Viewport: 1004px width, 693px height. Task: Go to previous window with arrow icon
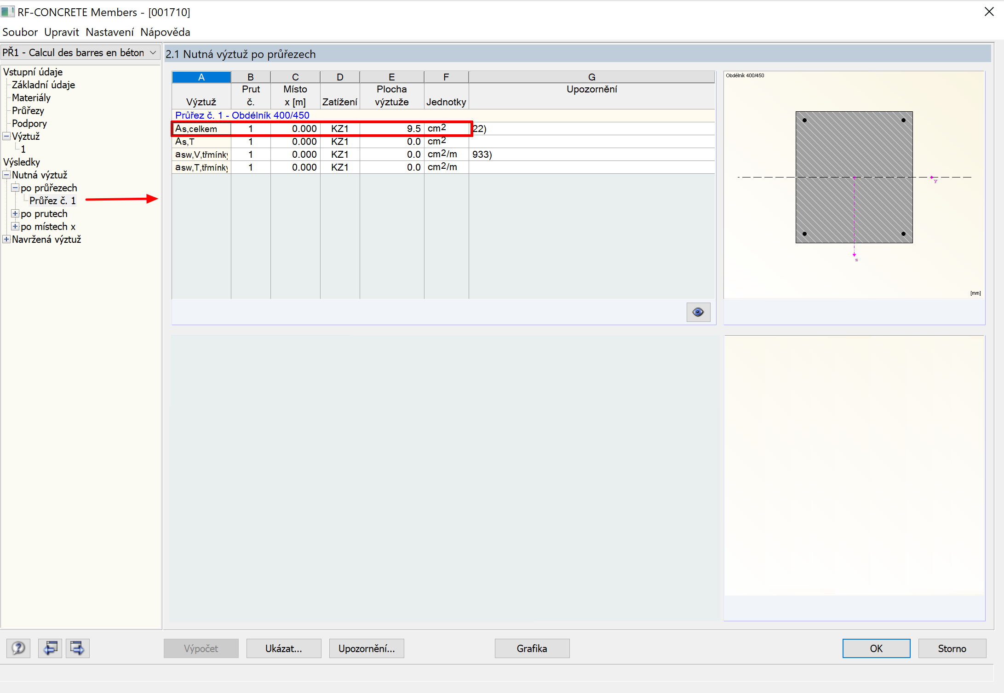pyautogui.click(x=50, y=648)
